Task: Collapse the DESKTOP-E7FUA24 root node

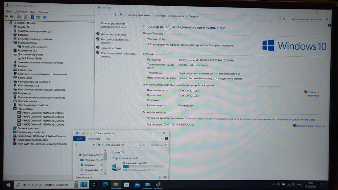Action: point(6,23)
